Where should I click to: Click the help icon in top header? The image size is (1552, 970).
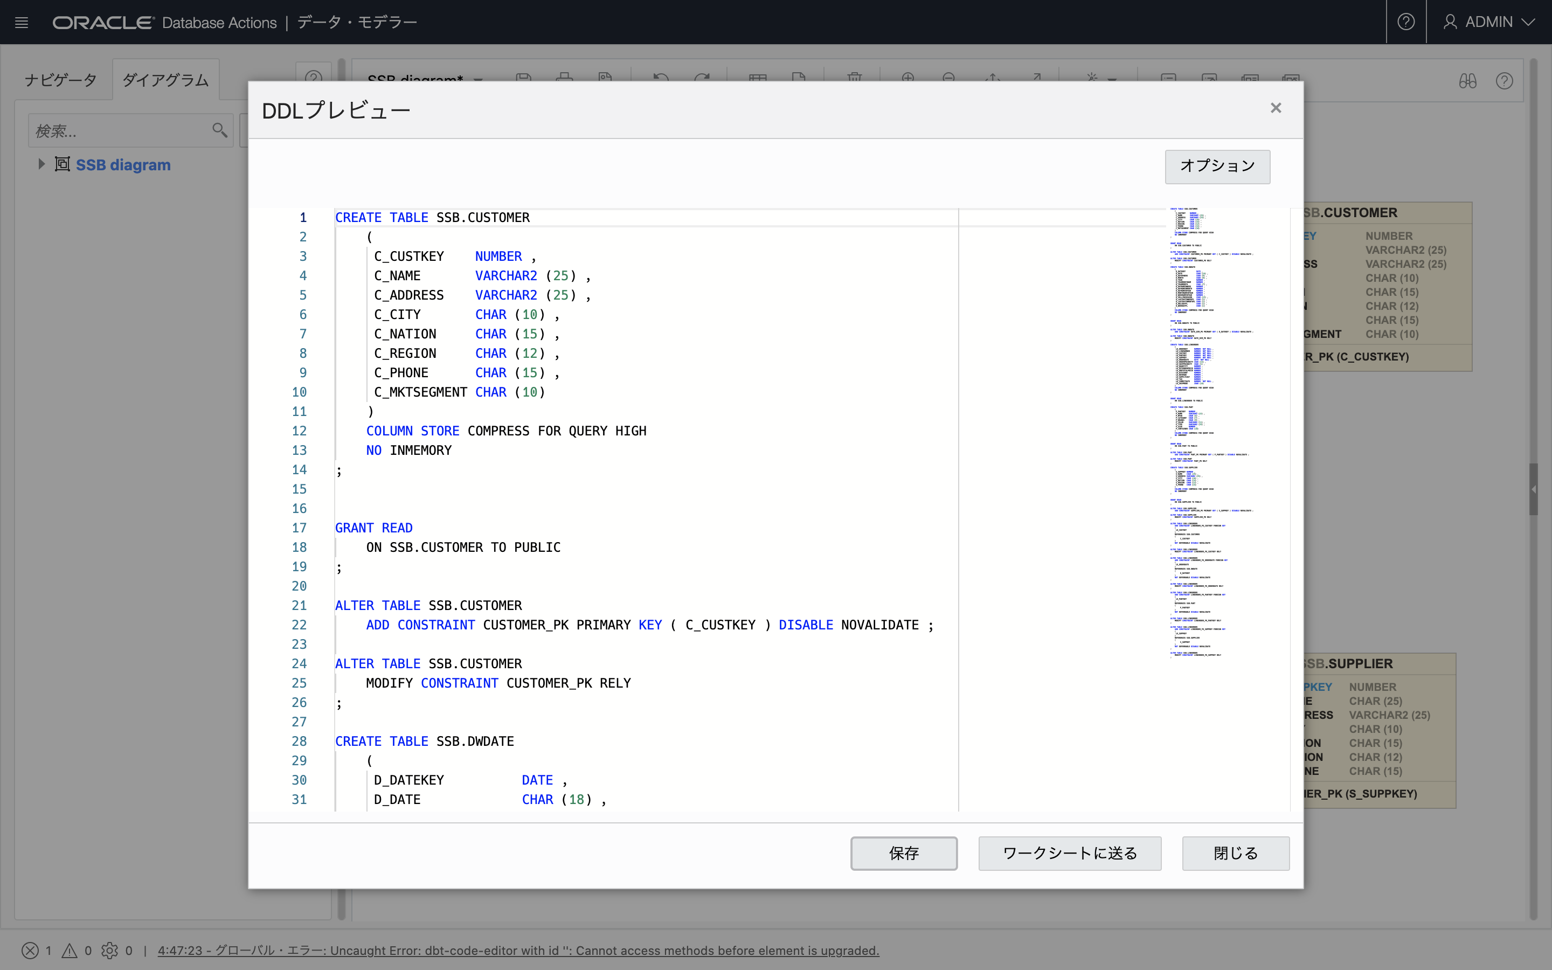pyautogui.click(x=1406, y=23)
